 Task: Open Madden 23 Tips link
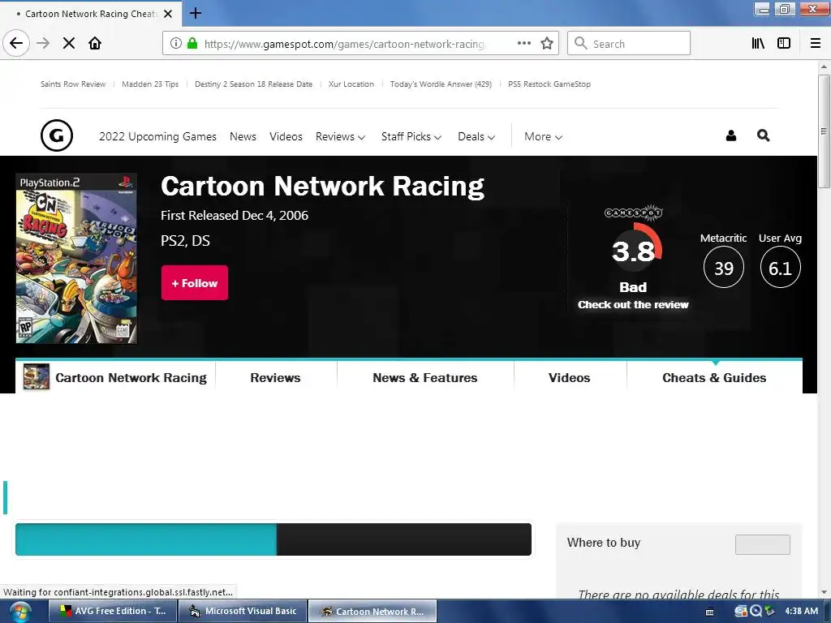pos(150,84)
